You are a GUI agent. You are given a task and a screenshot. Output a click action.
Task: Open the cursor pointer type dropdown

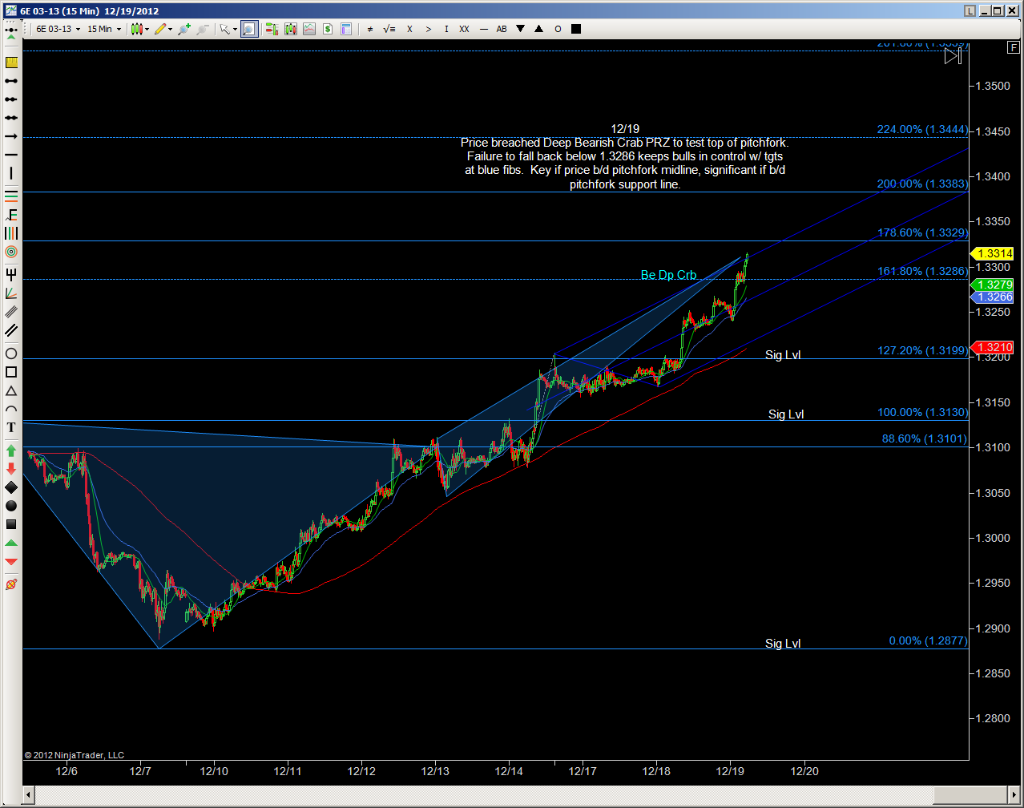[x=228, y=29]
